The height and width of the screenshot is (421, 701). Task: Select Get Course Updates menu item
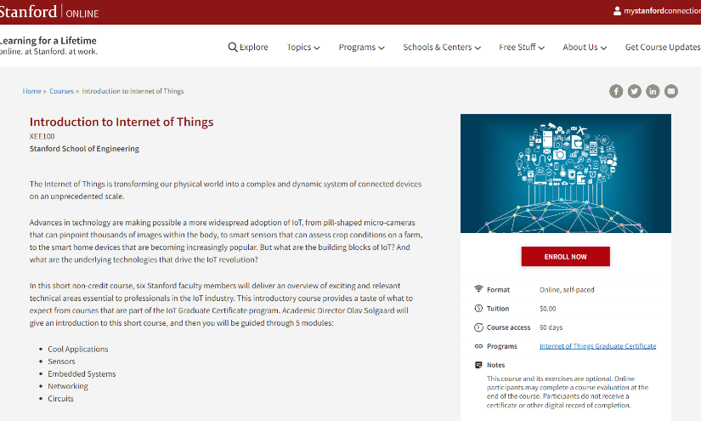point(663,48)
